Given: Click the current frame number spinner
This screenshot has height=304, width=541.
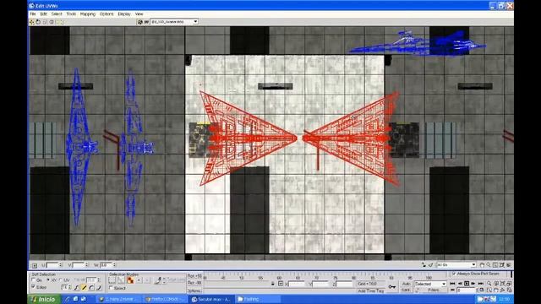Looking at the screenshot, I should (477, 290).
